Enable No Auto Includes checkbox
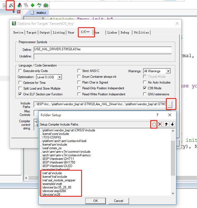This screenshot has width=197, height=208. 145,82
